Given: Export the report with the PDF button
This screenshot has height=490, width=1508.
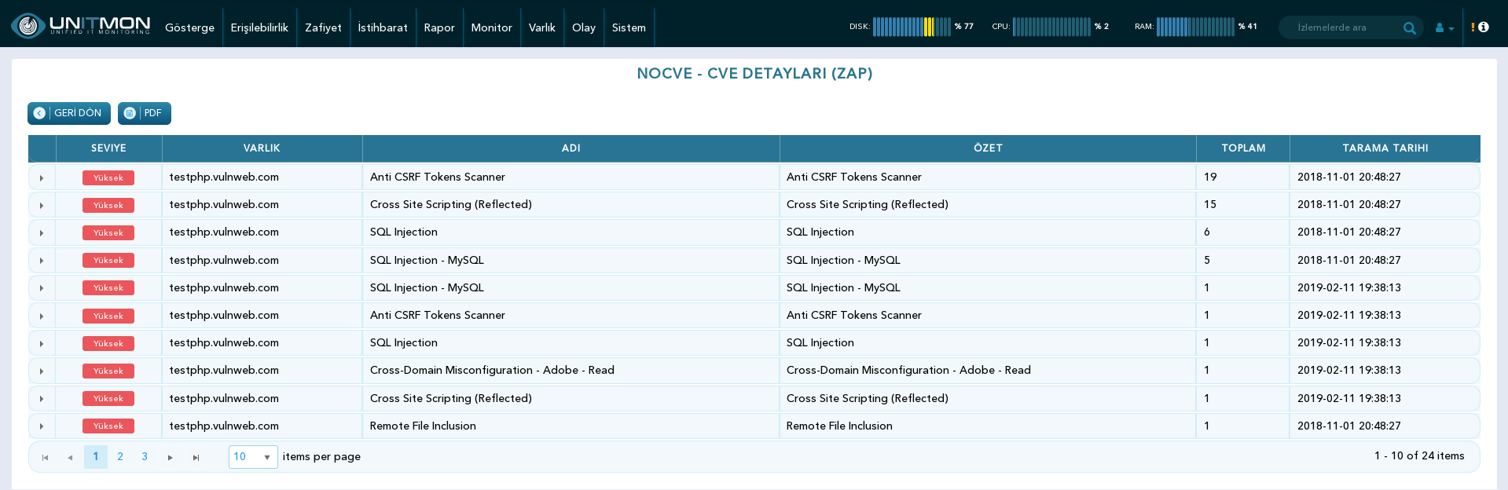Looking at the screenshot, I should 145,113.
